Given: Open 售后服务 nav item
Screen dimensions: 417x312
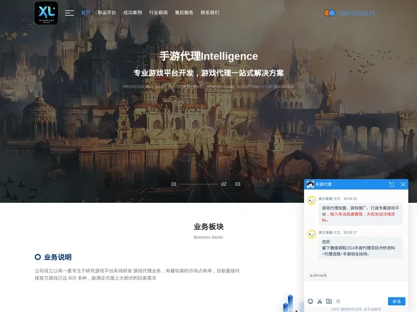Looking at the screenshot, I should pyautogui.click(x=184, y=13).
